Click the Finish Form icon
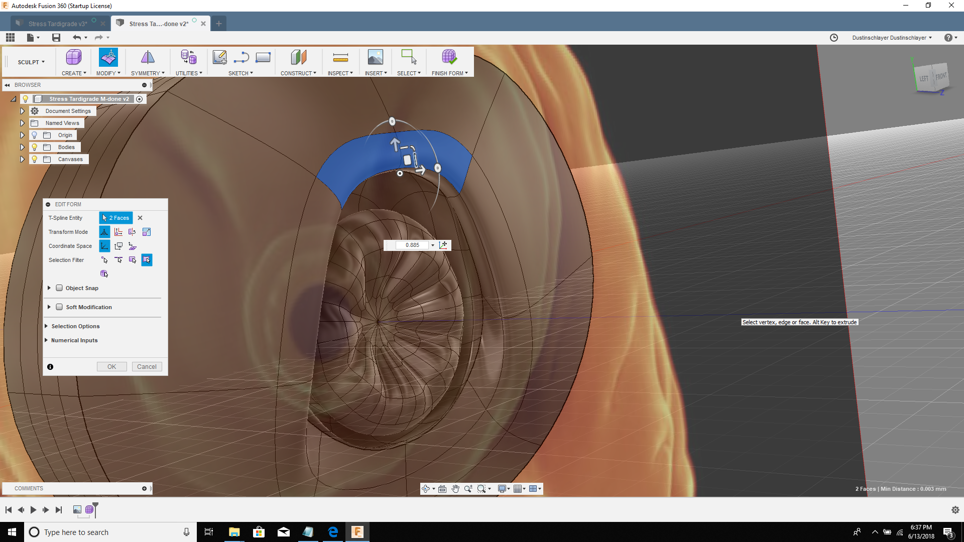This screenshot has width=964, height=542. pyautogui.click(x=449, y=57)
